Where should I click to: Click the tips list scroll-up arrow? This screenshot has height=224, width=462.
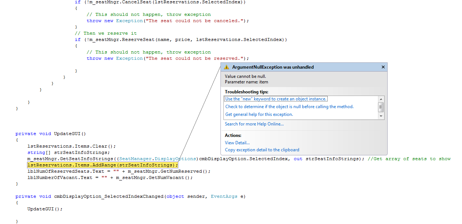point(381,99)
